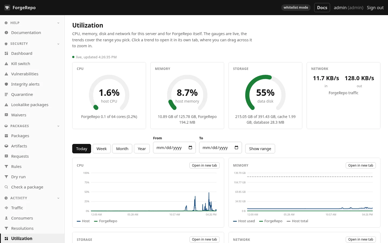
Task: Focus the From date input field
Action: point(174,148)
